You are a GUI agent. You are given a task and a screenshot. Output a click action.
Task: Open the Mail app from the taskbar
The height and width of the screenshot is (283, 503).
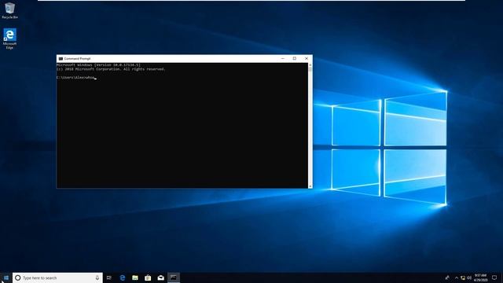coord(160,277)
